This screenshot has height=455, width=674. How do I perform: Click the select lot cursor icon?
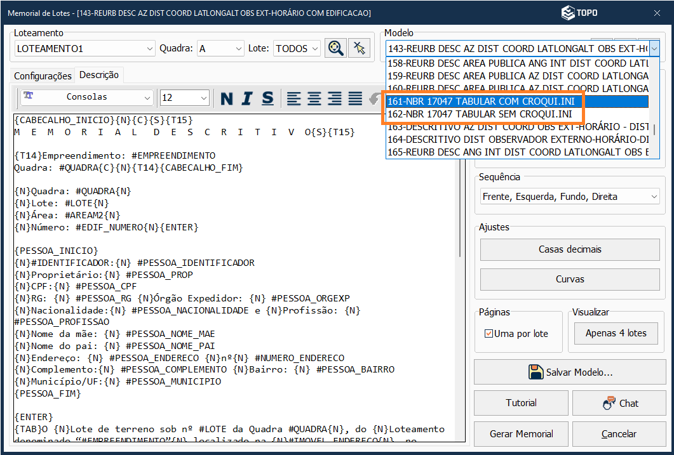point(360,48)
